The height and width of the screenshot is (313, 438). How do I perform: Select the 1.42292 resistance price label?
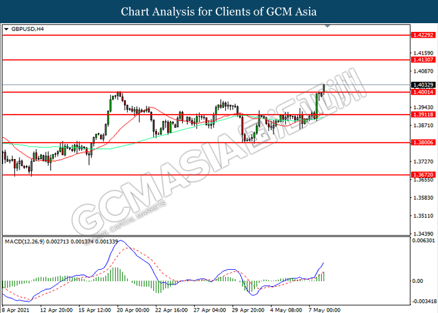pyautogui.click(x=423, y=35)
